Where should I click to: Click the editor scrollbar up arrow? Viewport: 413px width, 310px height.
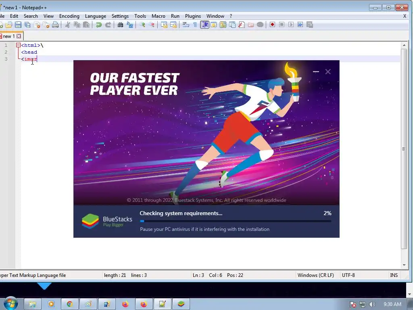[x=404, y=45]
